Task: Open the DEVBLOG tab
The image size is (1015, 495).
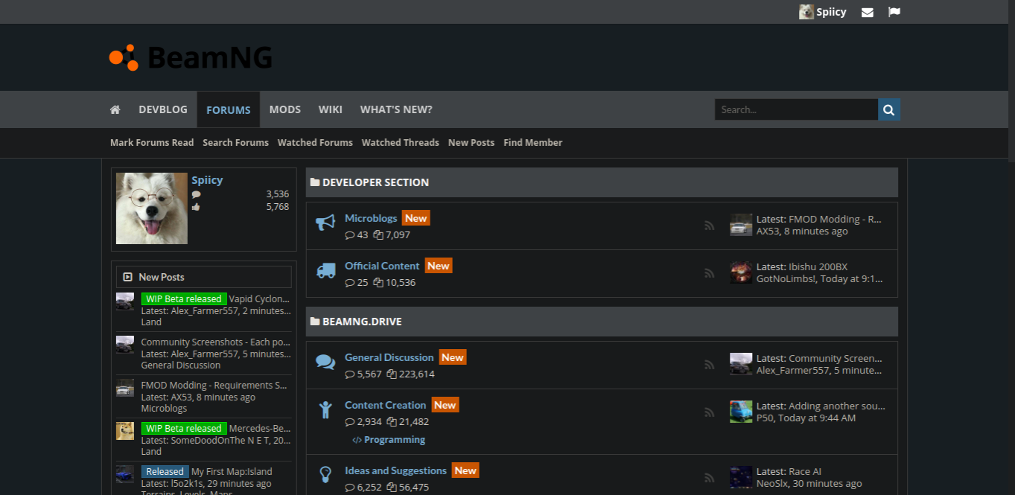Action: 163,109
